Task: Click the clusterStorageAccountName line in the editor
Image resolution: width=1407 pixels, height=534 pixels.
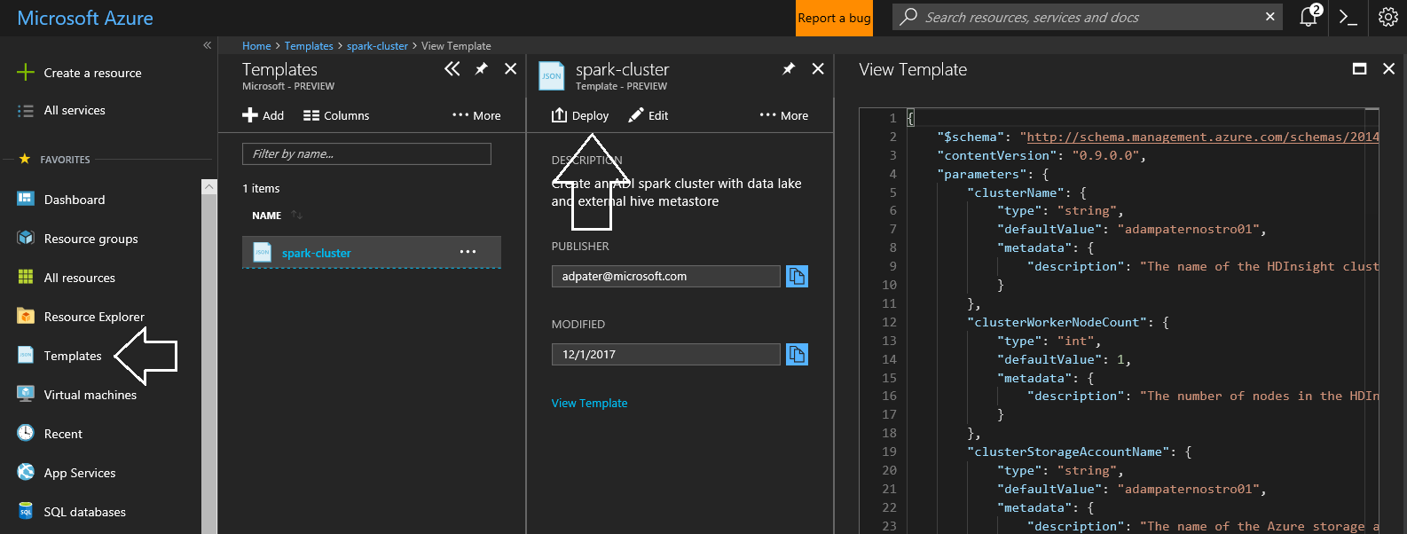Action: 1080,452
